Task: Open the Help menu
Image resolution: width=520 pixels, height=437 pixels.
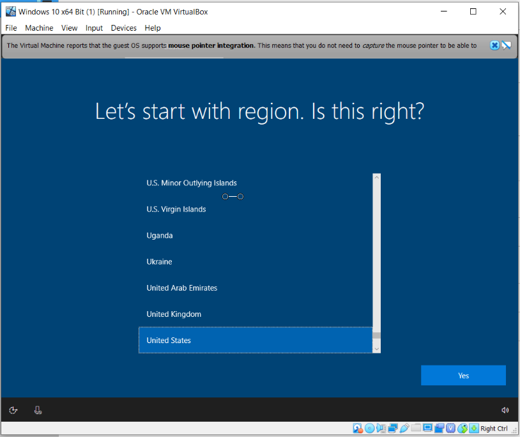Action: (153, 28)
